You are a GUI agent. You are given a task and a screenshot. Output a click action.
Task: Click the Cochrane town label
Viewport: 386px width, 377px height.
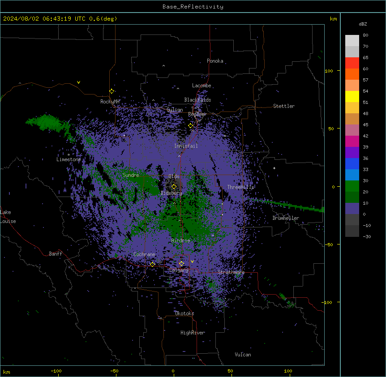pos(144,254)
